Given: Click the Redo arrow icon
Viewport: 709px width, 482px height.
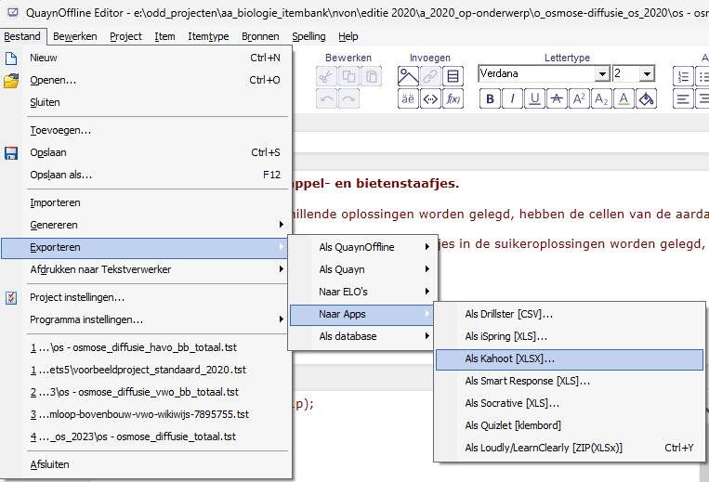Looking at the screenshot, I should (348, 99).
